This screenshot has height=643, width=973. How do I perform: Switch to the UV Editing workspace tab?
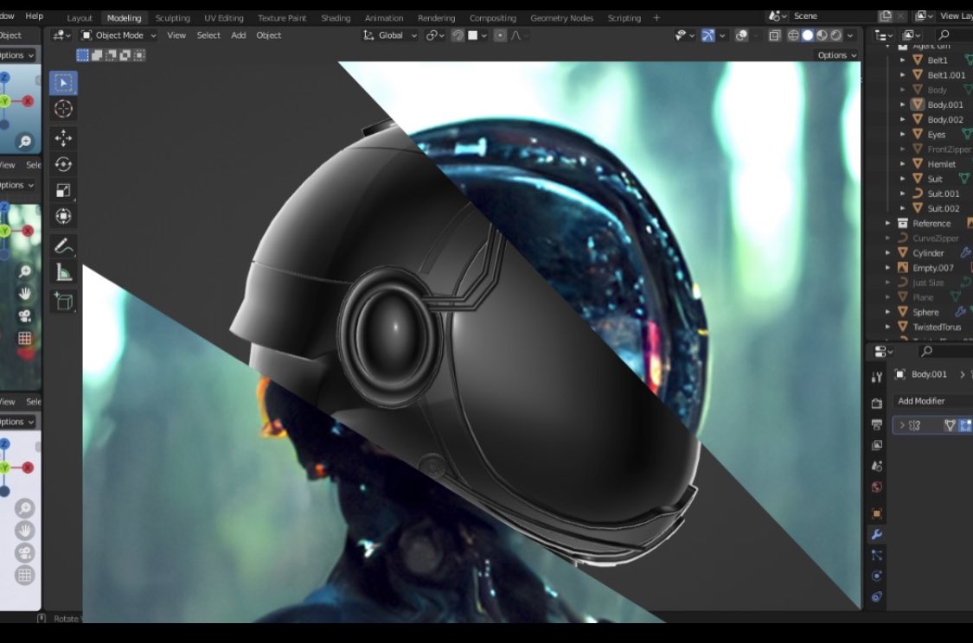coord(224,18)
